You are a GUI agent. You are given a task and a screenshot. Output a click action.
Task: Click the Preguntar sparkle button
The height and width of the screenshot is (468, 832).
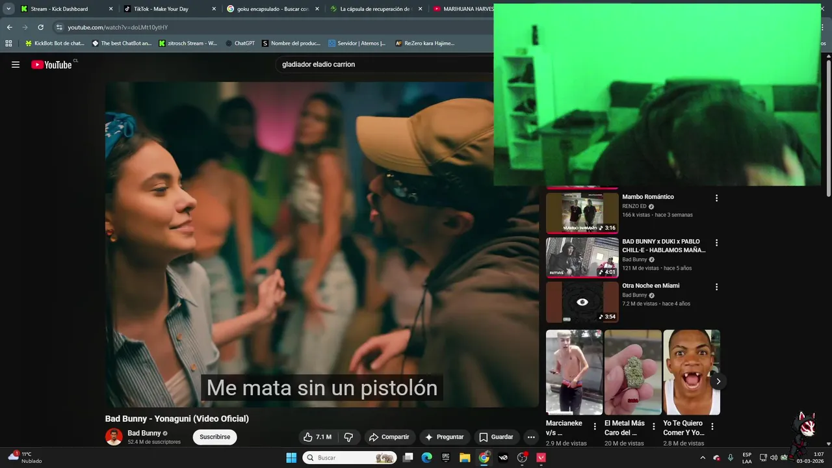click(444, 437)
